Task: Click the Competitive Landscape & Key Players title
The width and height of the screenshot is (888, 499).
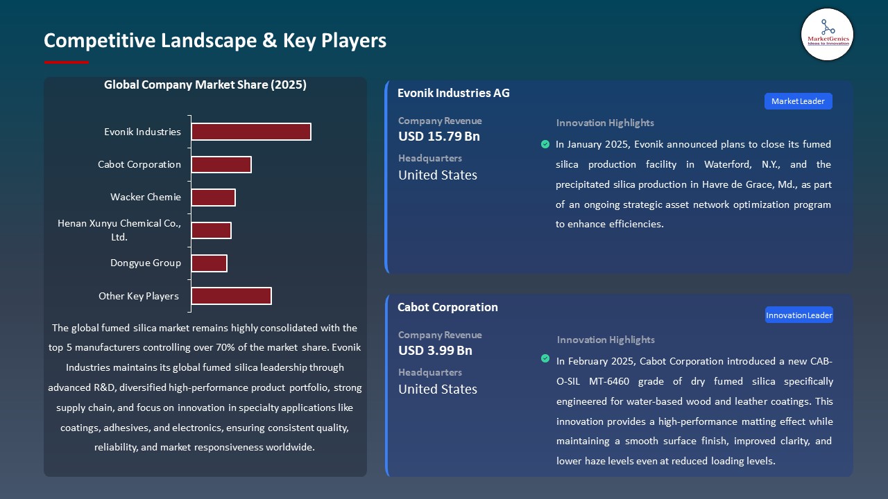Action: (x=215, y=41)
